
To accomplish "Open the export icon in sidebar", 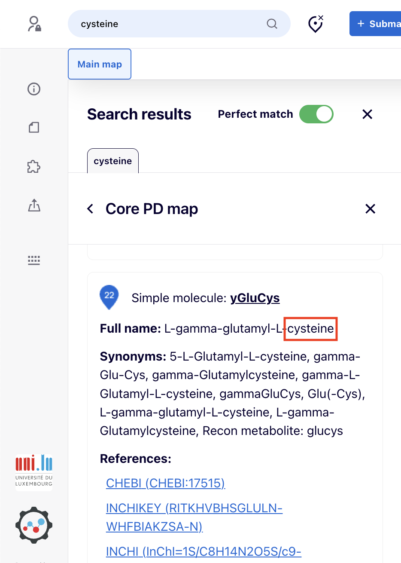I will [x=34, y=205].
